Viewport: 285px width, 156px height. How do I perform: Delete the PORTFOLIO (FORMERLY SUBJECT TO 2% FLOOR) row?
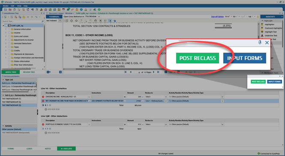43,125
